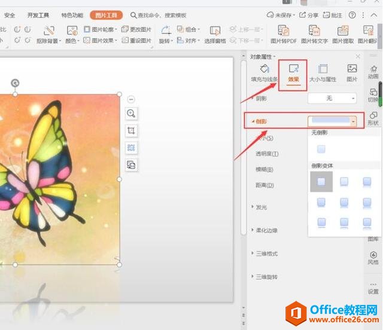Switch to Fill & Line (填充与线条) tab
Screen dimensions: 383x330
click(x=265, y=73)
